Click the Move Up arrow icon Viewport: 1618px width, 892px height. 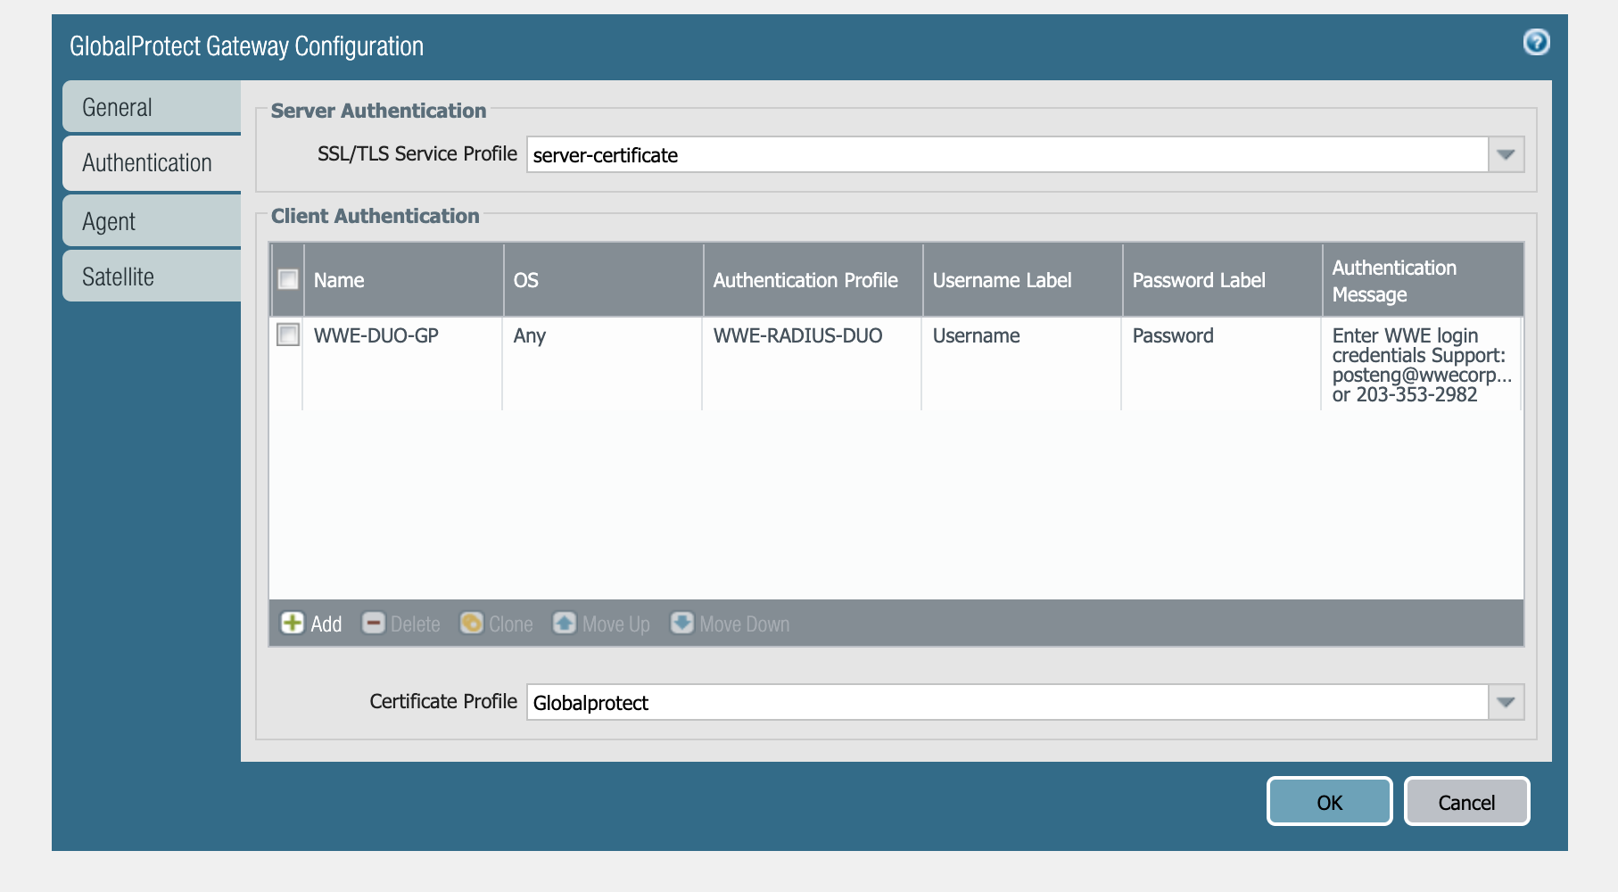(565, 623)
